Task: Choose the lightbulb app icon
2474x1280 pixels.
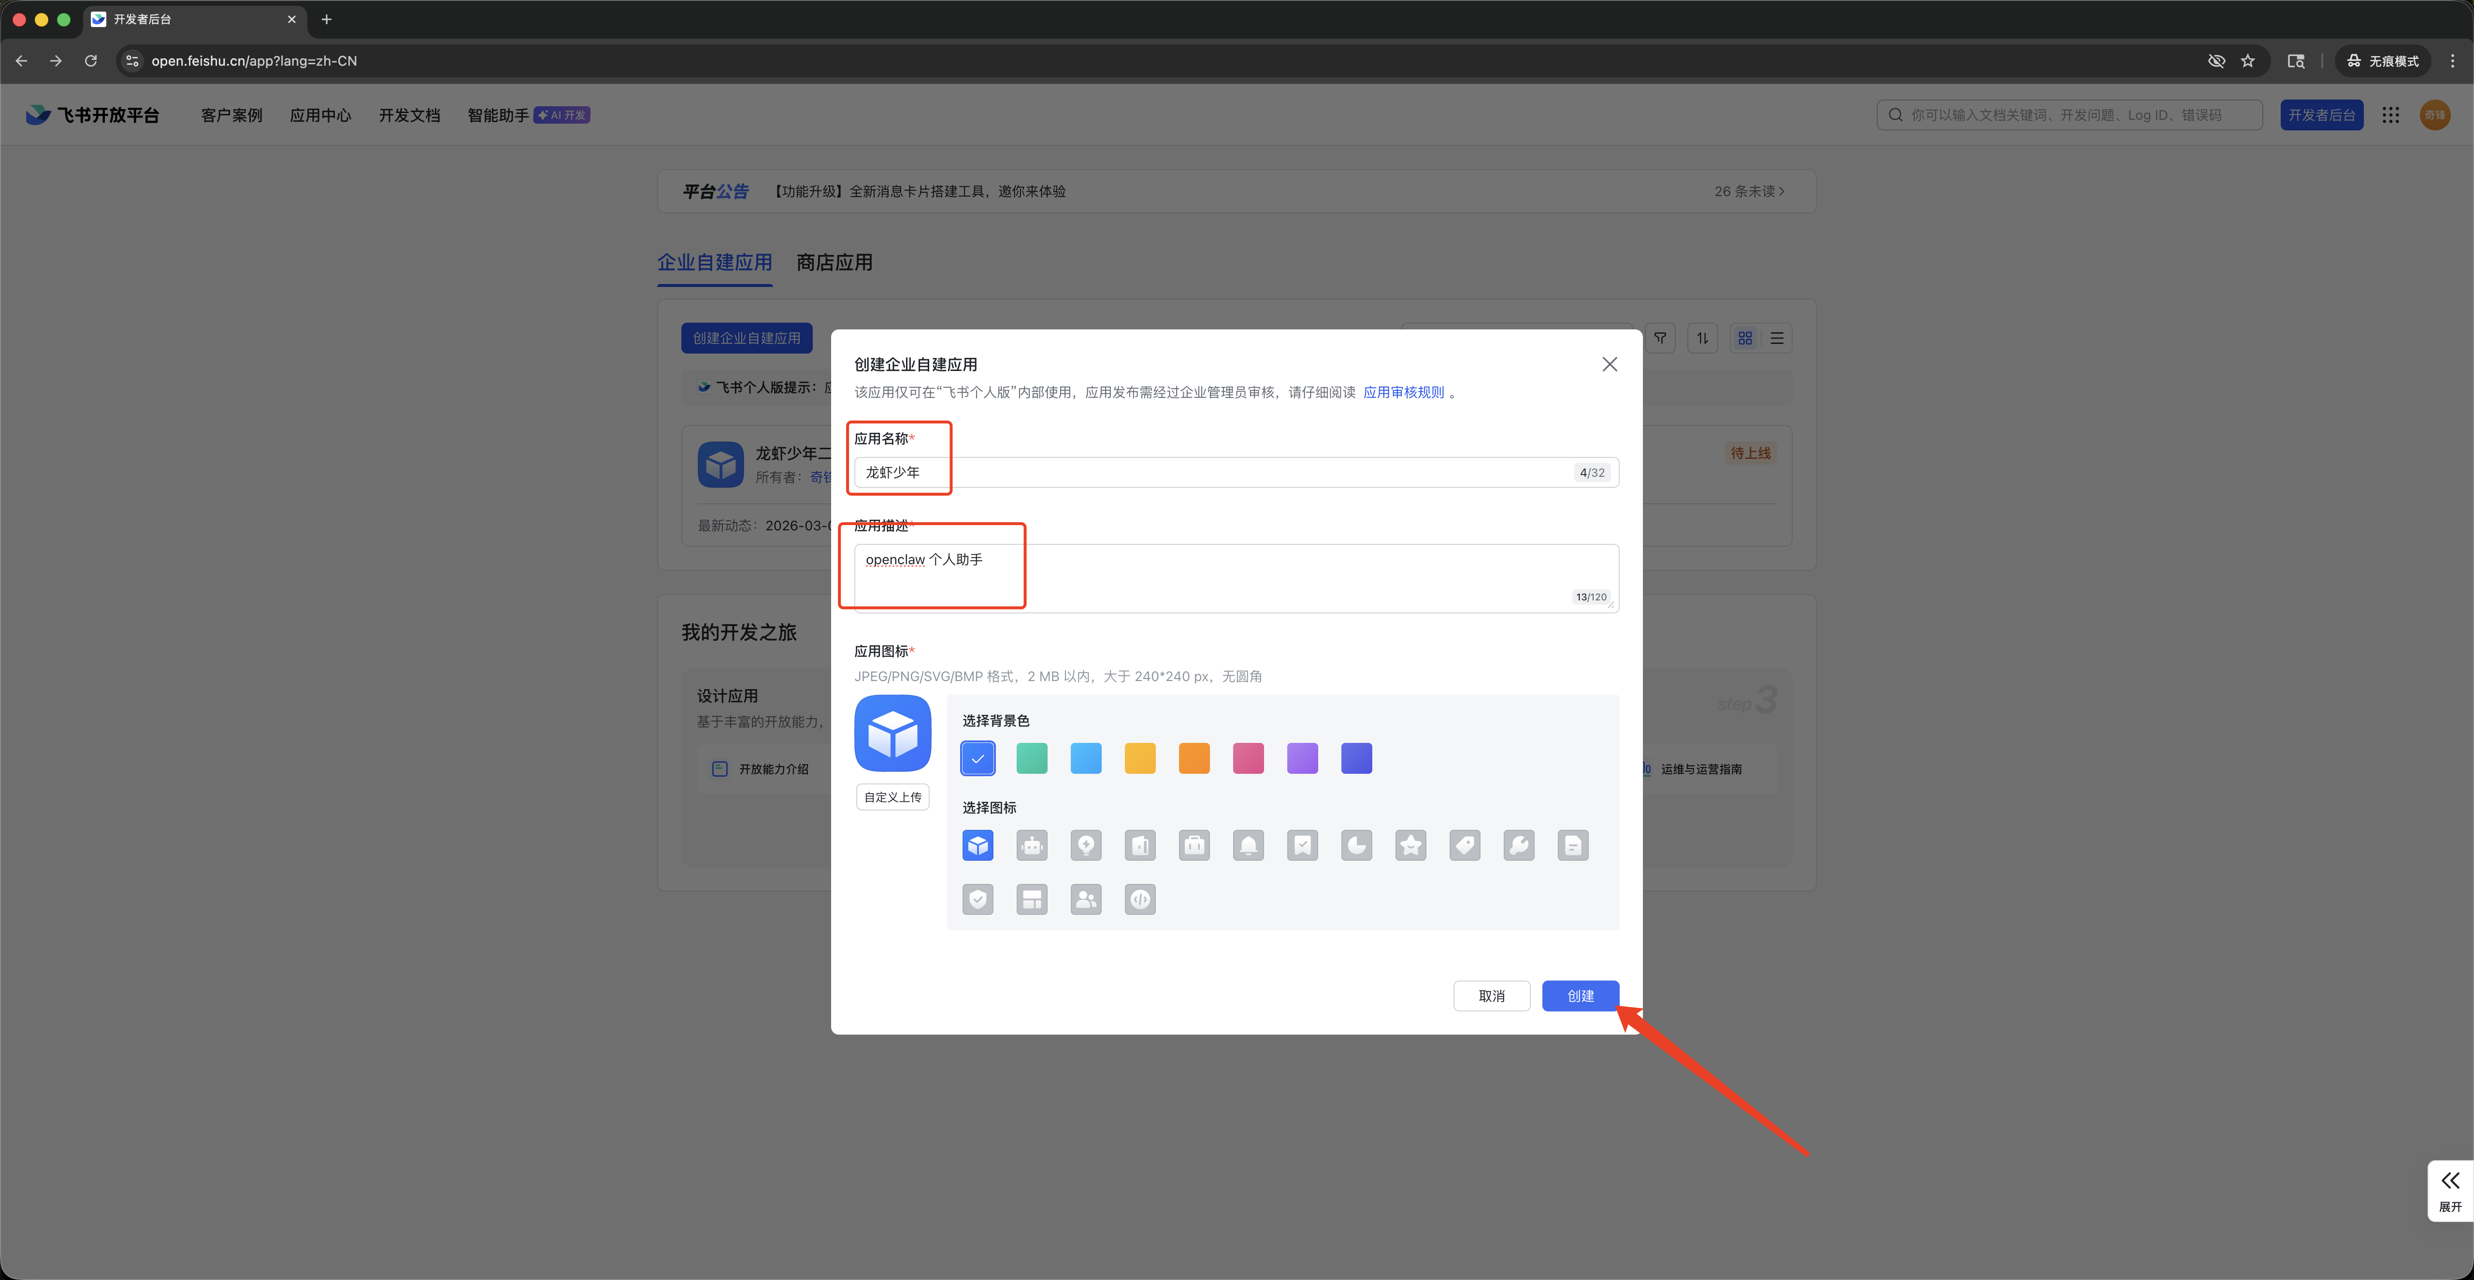Action: coord(1085,845)
